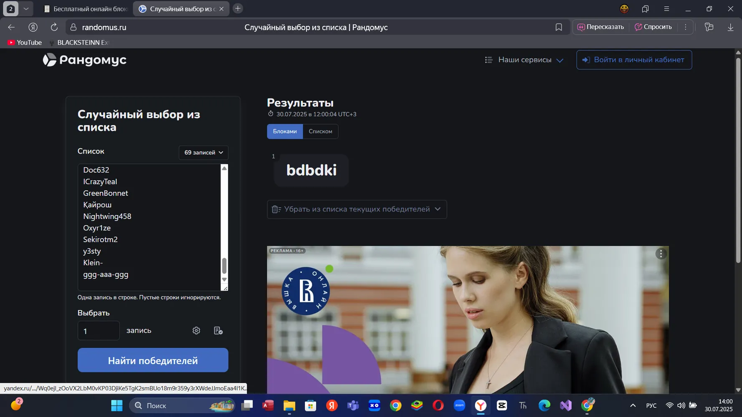Image resolution: width=742 pixels, height=417 pixels.
Task: Reload the randomus.ru page
Action: [54, 27]
